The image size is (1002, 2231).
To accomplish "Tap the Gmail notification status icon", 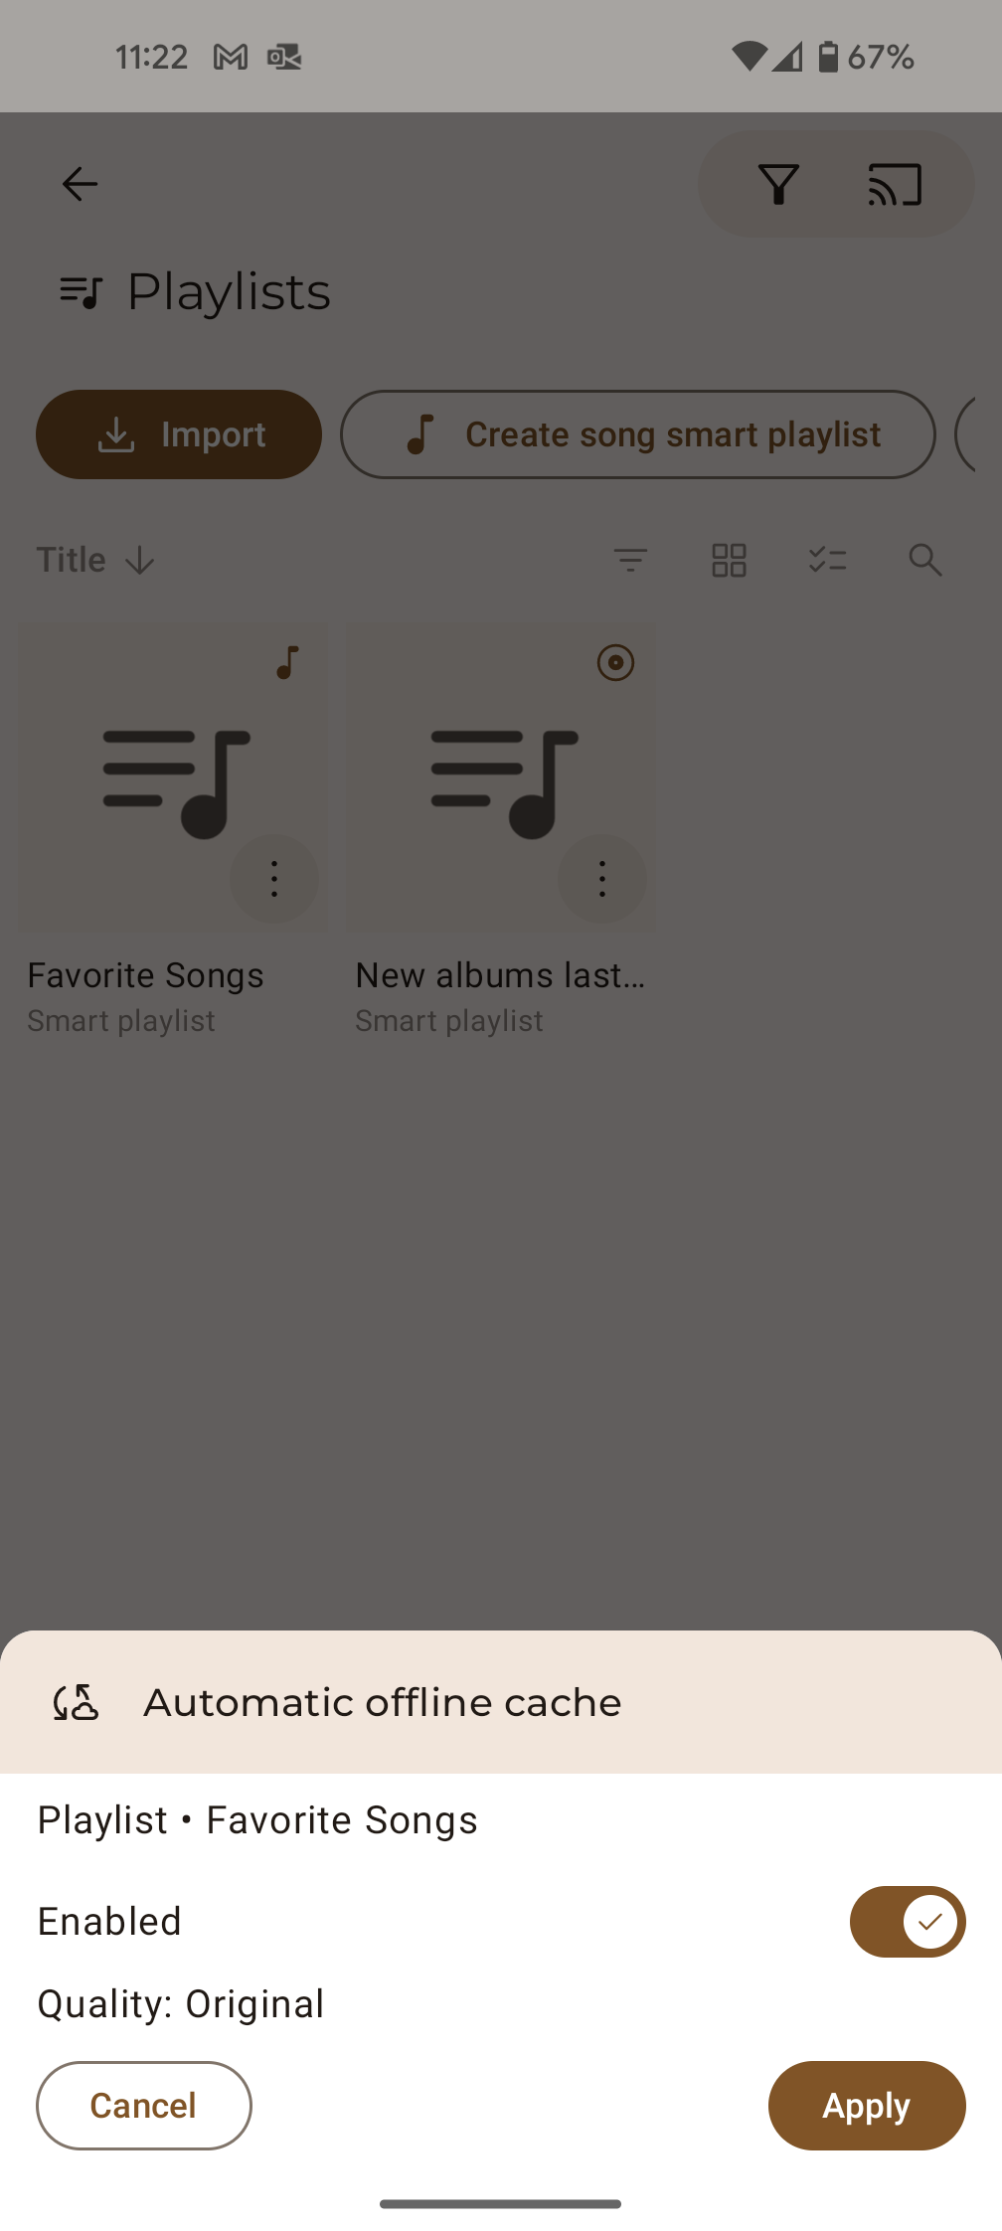I will (x=231, y=58).
